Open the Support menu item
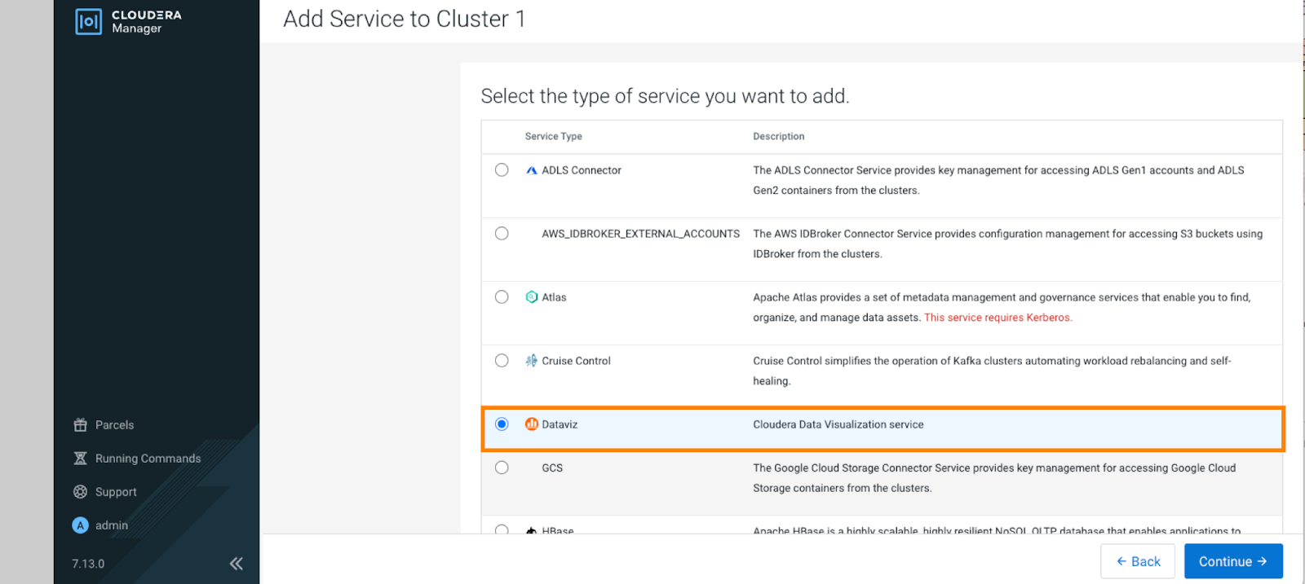 (x=104, y=492)
